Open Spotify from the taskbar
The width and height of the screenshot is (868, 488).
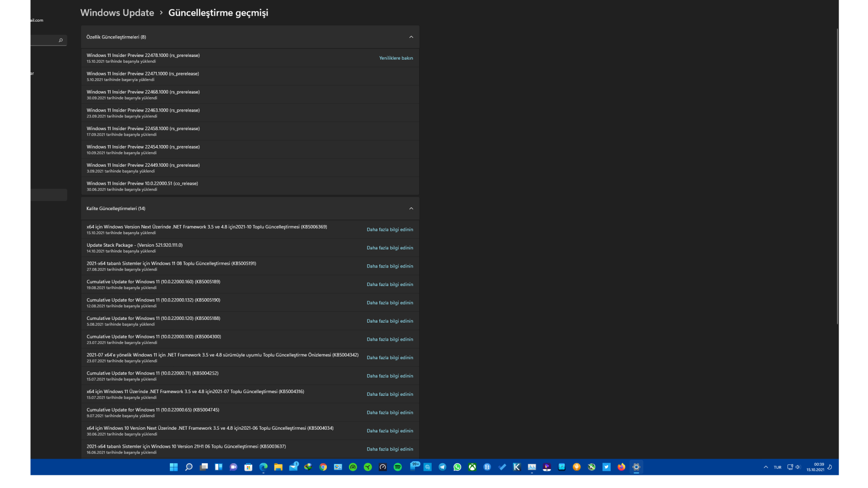tap(398, 467)
